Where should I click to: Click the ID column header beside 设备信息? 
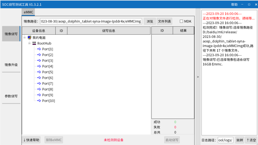coord(61,30)
